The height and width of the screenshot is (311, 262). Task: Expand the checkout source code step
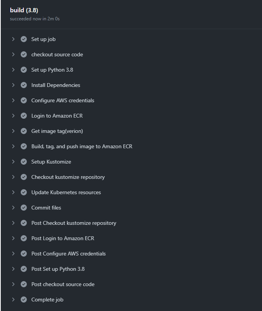click(x=13, y=54)
